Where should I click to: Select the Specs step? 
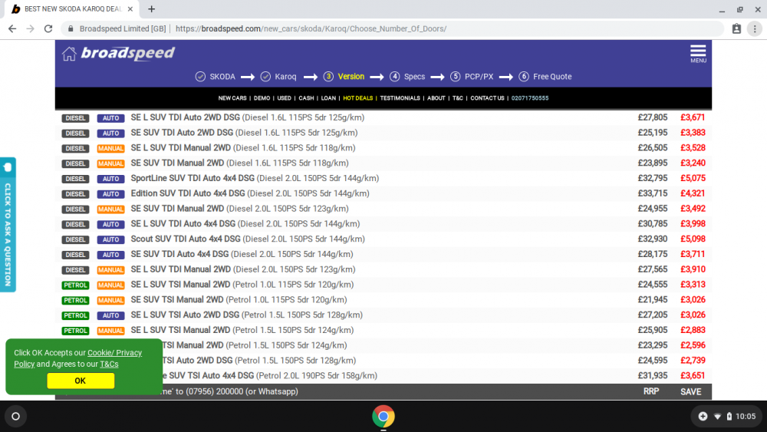pos(414,77)
